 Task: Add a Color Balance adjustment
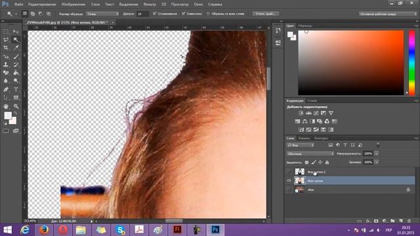[304, 121]
